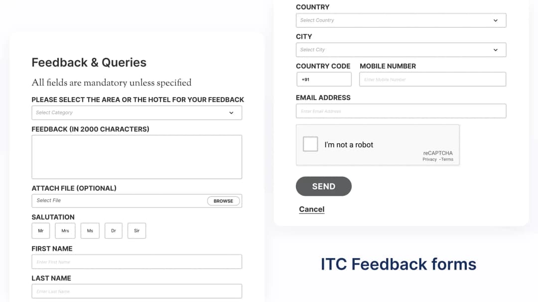Click the Email Address input field
Viewport: 538px width, 302px height.
401,110
